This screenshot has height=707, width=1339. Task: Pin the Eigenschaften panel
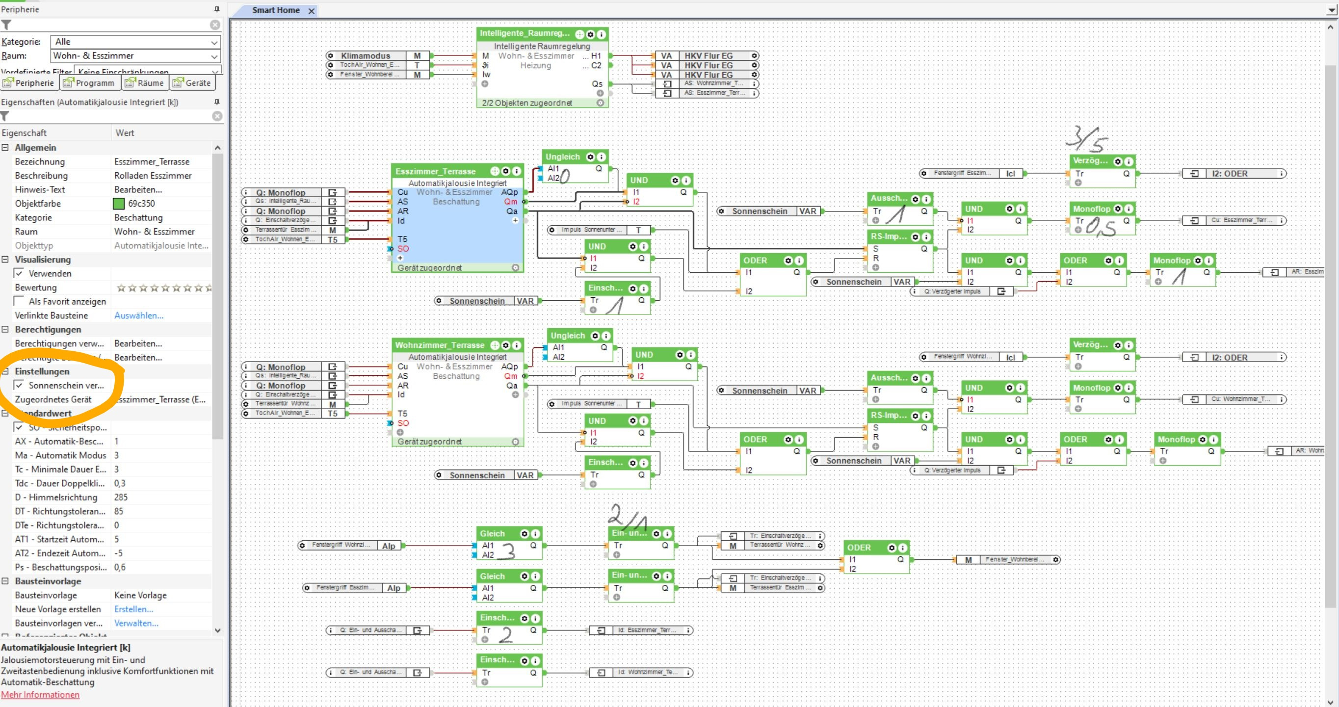tap(217, 102)
